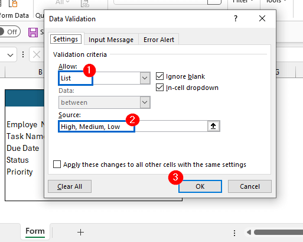
Task: Add a new sheet with plus icon
Action: click(x=80, y=232)
